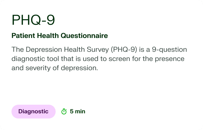Click the word 'screen' in the description
Image resolution: width=203 pixels, height=130 pixels.
(119, 59)
